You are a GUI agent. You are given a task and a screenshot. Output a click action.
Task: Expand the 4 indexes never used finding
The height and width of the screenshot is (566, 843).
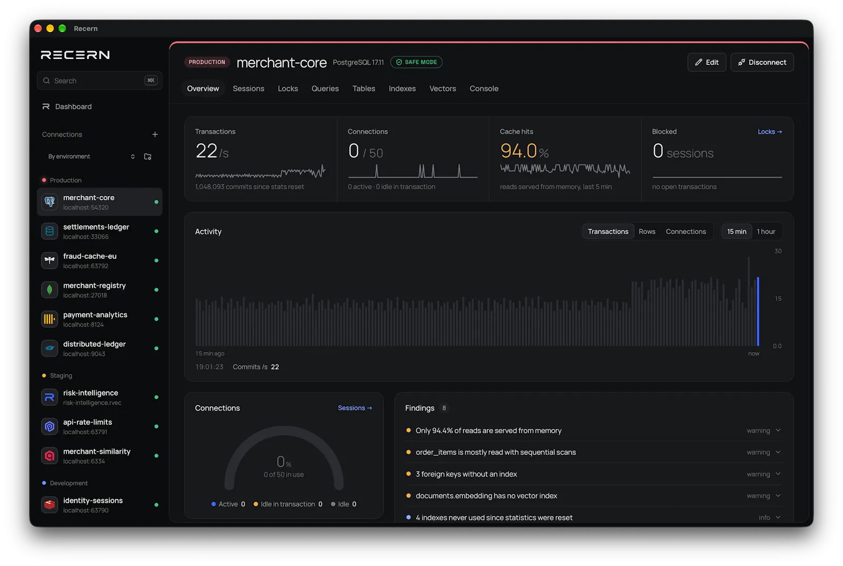coord(594,518)
